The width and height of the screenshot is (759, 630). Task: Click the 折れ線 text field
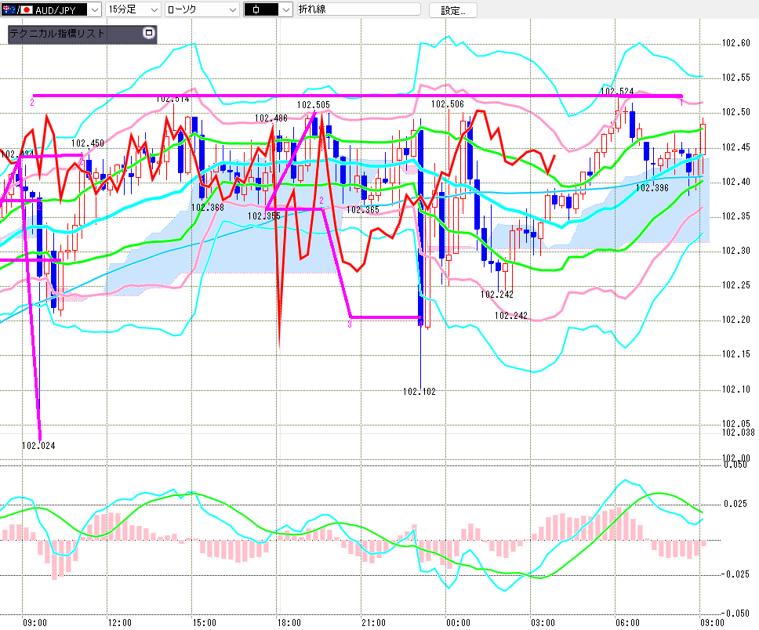coord(358,10)
